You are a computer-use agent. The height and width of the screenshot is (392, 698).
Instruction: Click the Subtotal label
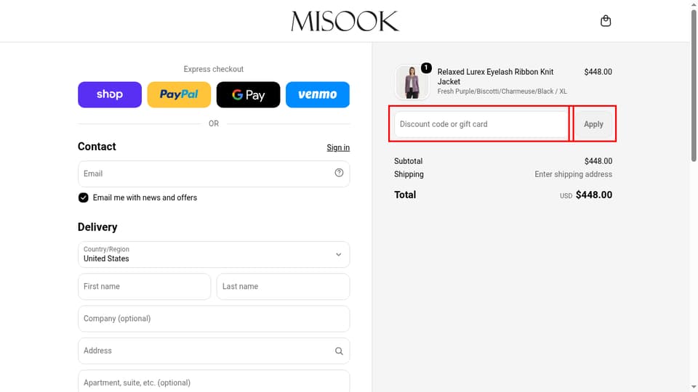[408, 161]
